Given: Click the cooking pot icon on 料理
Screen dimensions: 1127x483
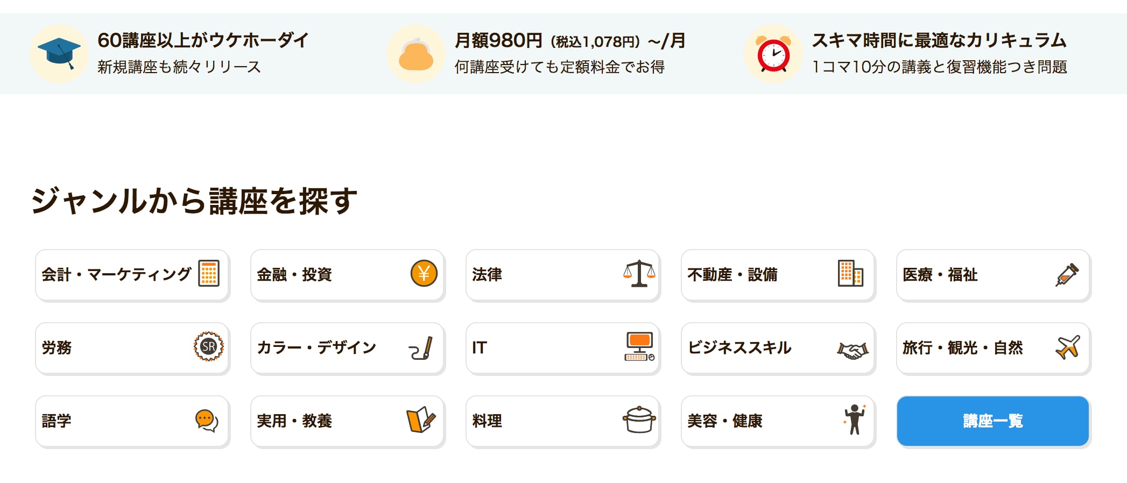Looking at the screenshot, I should (639, 420).
